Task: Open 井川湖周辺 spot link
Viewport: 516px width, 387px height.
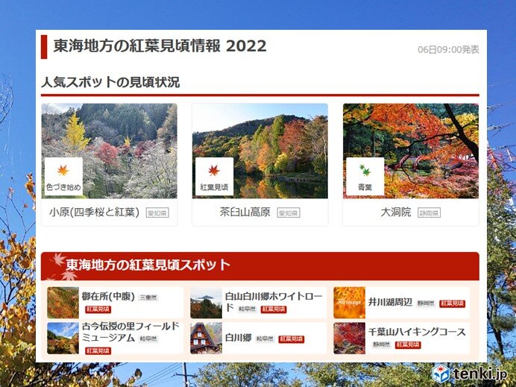Action: point(390,303)
